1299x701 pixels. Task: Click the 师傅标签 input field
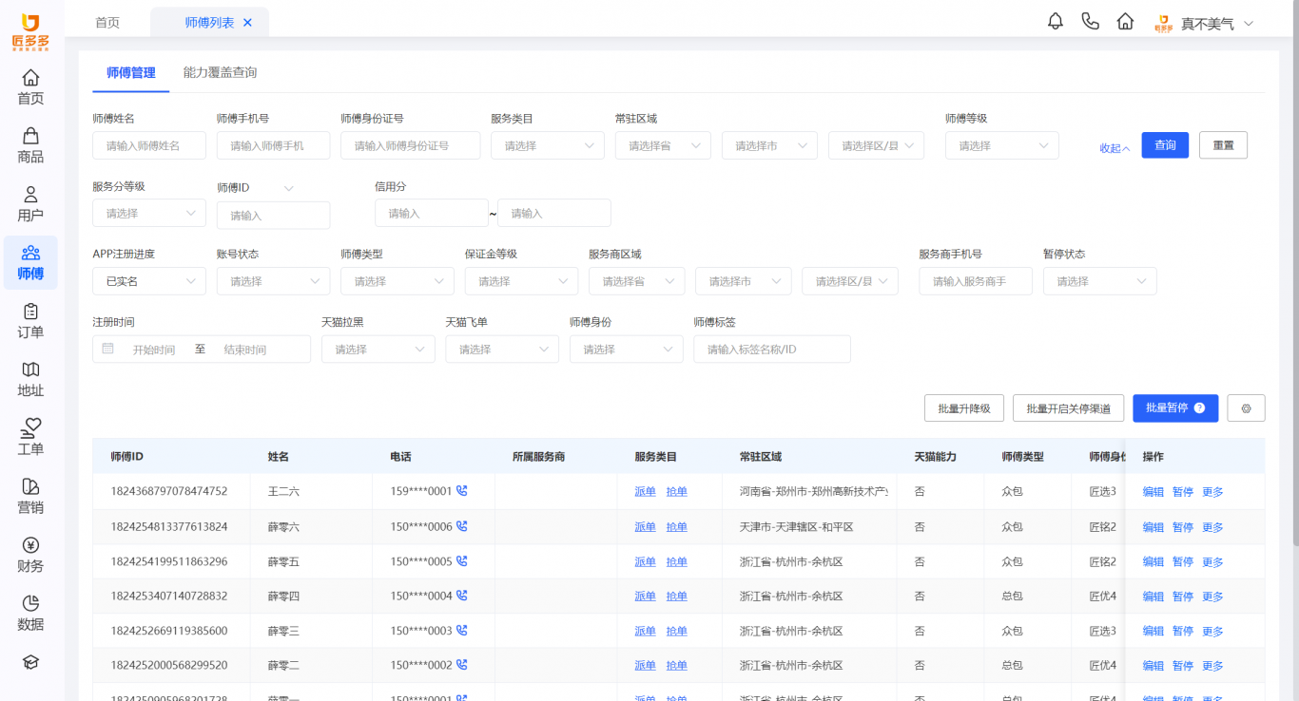[772, 350]
